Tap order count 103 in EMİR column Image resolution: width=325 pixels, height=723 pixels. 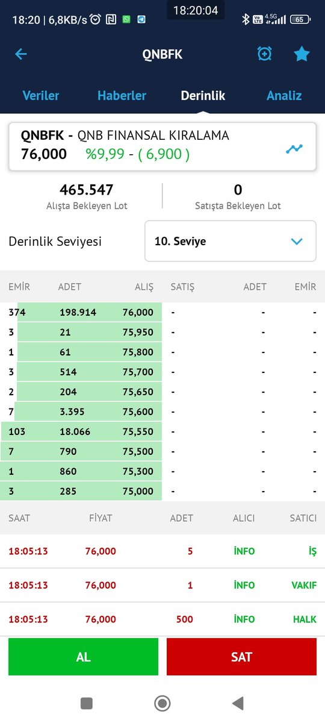[x=17, y=431]
